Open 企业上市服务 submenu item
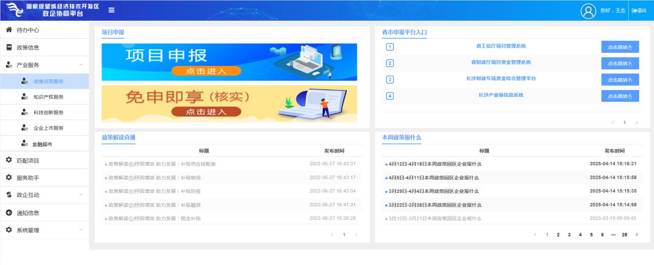 [49, 128]
